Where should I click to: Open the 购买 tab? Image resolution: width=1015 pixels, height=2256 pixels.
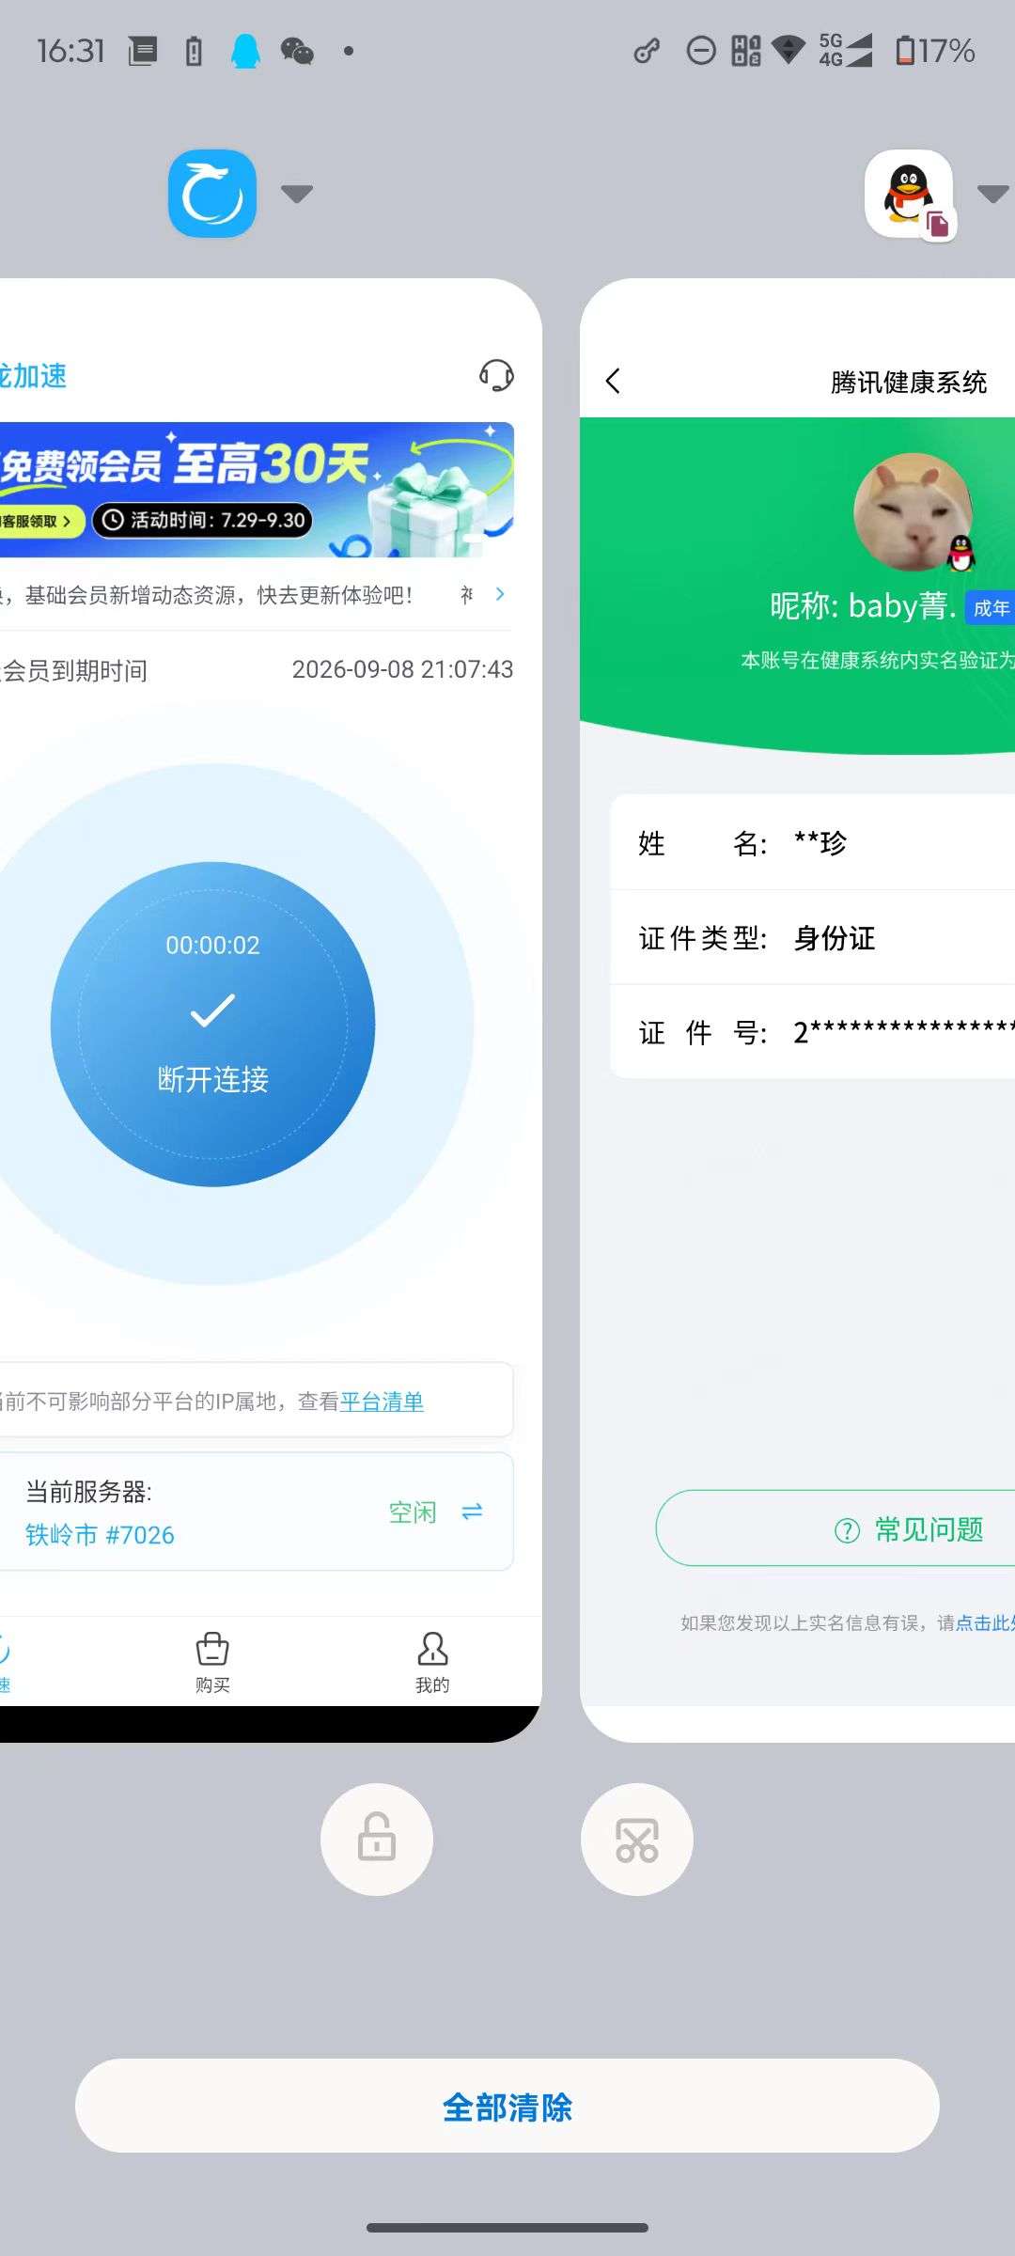pyautogui.click(x=212, y=1662)
